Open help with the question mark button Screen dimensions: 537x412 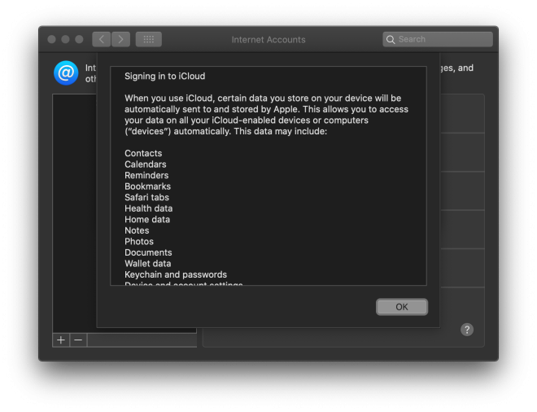pyautogui.click(x=467, y=330)
